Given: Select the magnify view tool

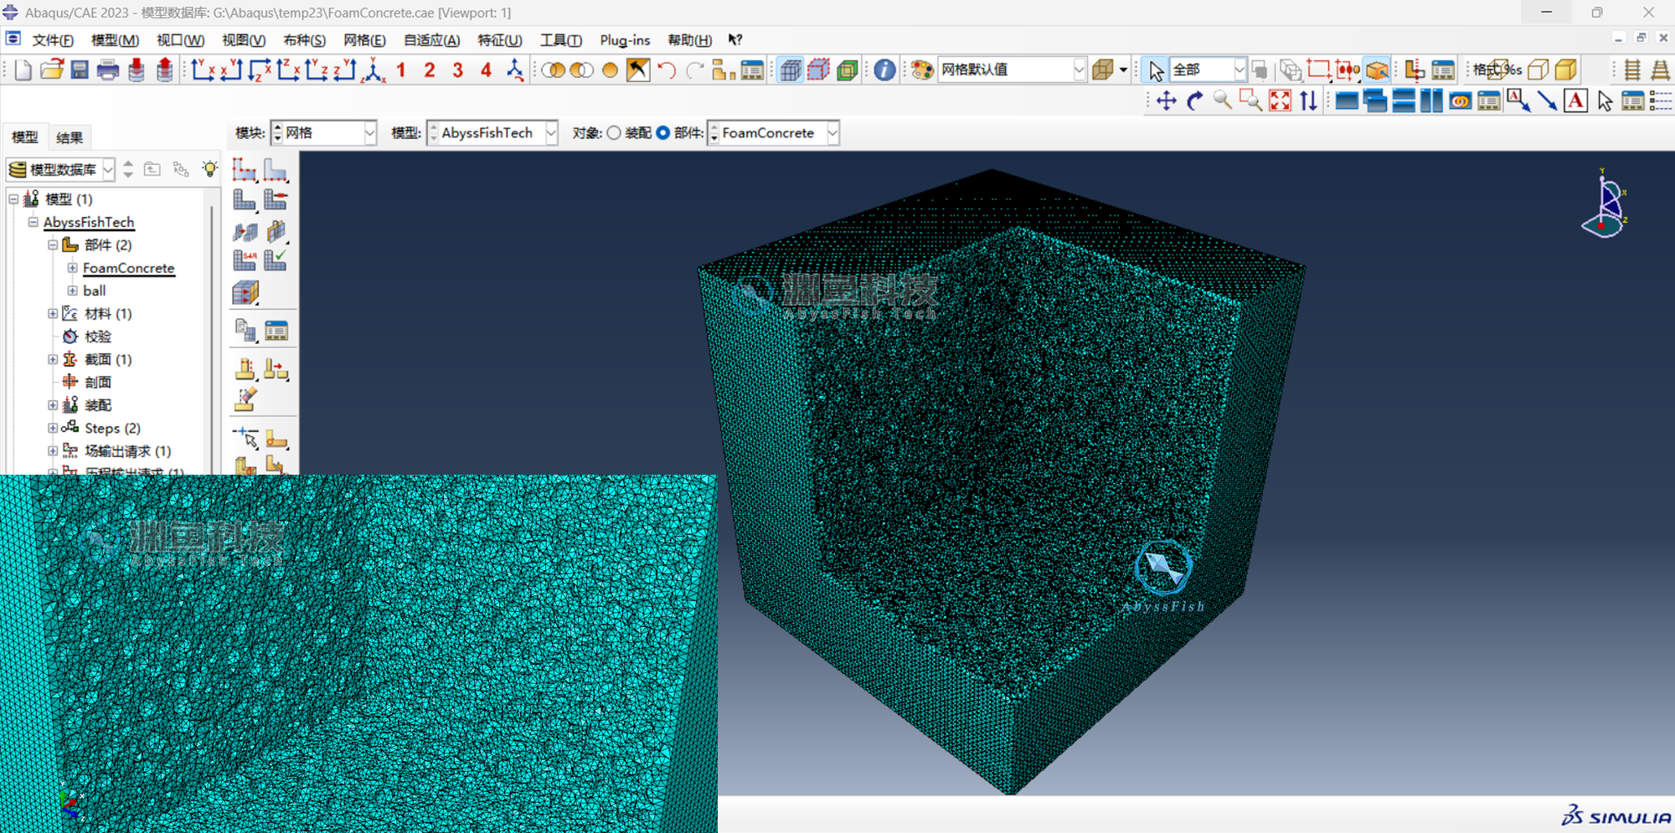Looking at the screenshot, I should [x=1223, y=101].
